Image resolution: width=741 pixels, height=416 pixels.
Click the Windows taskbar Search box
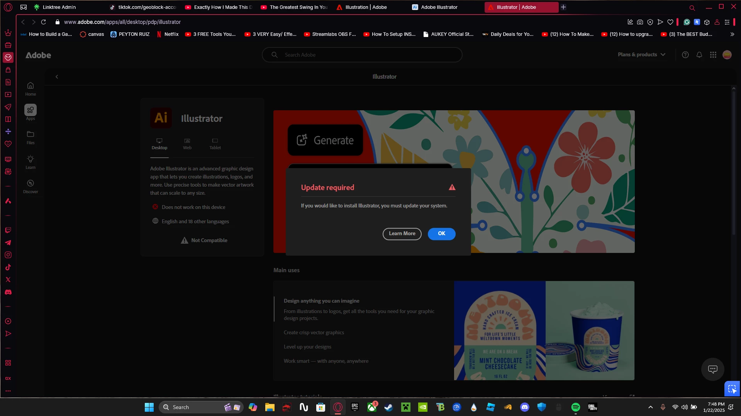(x=201, y=407)
